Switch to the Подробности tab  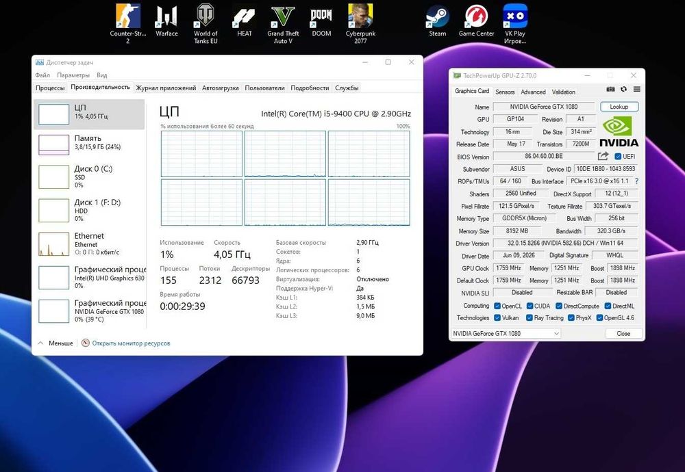pos(310,88)
